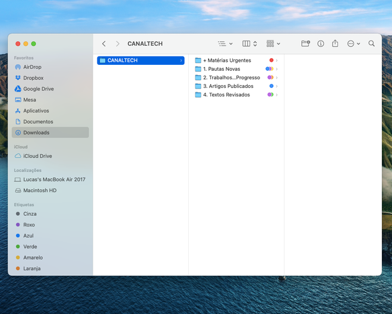Open the ellipsis action menu
The height and width of the screenshot is (314, 392).
pyautogui.click(x=353, y=44)
